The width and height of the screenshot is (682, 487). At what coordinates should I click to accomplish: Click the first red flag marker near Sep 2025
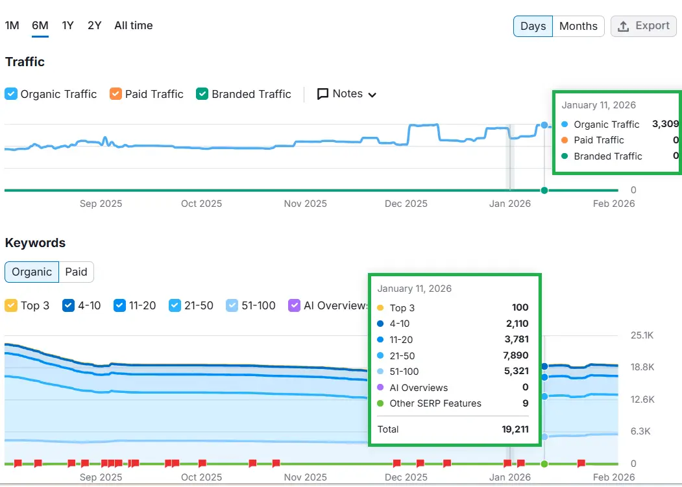point(18,463)
